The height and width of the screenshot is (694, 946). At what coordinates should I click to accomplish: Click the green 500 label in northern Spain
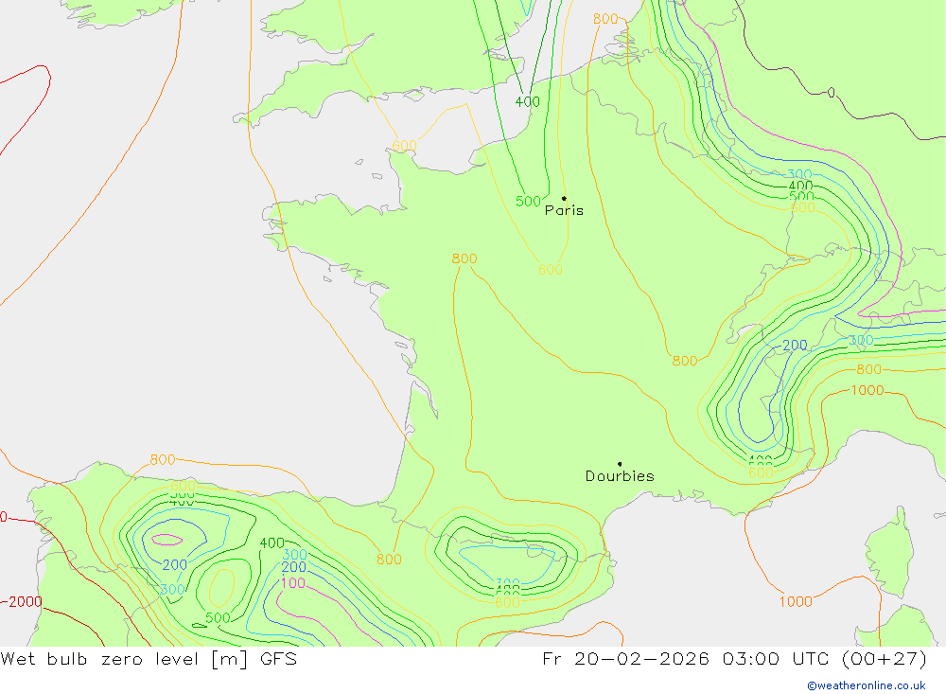pos(218,618)
